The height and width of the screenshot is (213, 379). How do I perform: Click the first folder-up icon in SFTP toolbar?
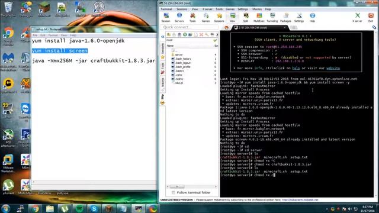tap(169, 35)
